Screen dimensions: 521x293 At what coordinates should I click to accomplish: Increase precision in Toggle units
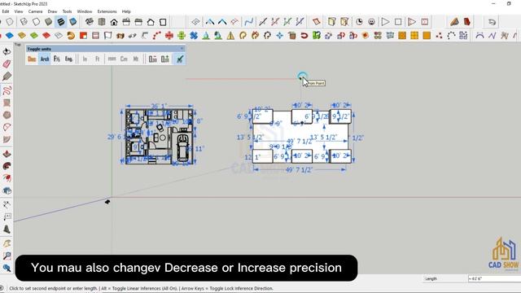coord(165,59)
